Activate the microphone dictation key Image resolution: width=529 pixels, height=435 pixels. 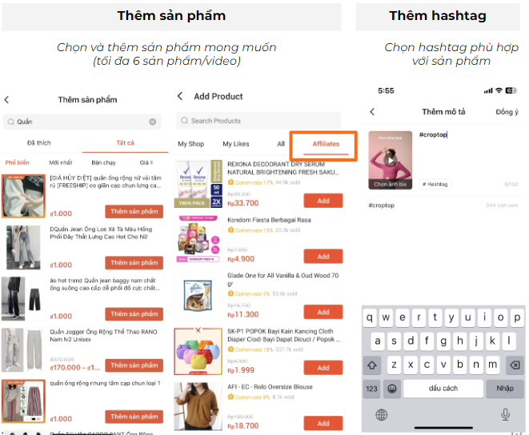click(505, 414)
